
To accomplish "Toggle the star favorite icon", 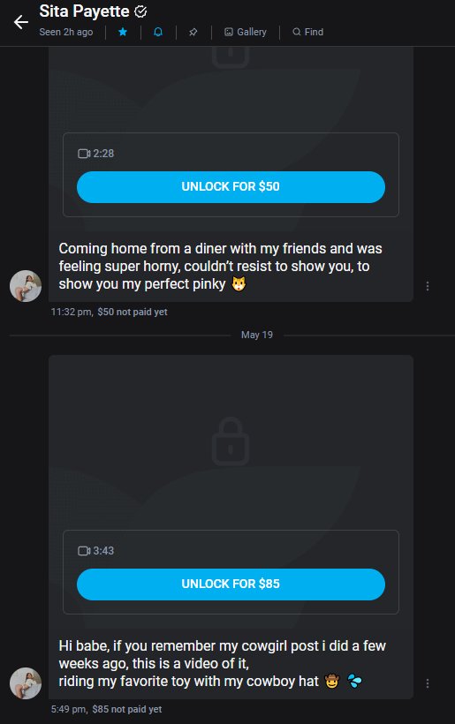I will click(x=123, y=32).
